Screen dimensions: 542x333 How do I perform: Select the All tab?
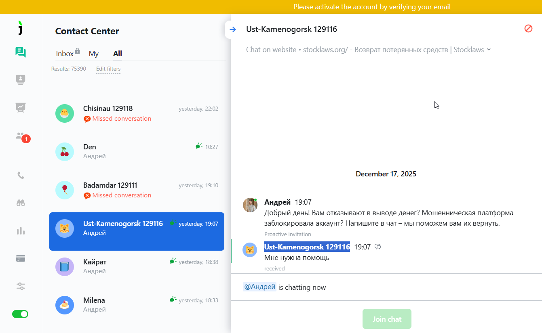coord(118,54)
